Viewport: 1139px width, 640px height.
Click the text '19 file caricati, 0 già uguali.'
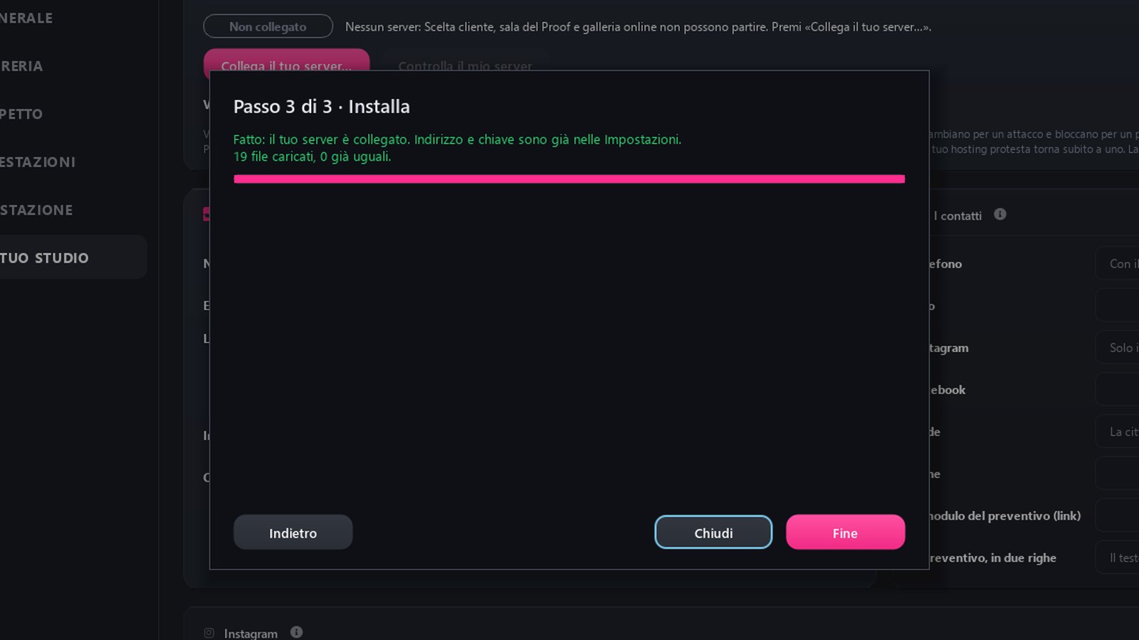click(x=312, y=156)
